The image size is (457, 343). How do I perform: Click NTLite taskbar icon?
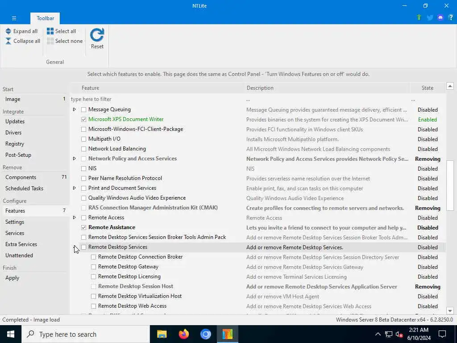coord(228,334)
